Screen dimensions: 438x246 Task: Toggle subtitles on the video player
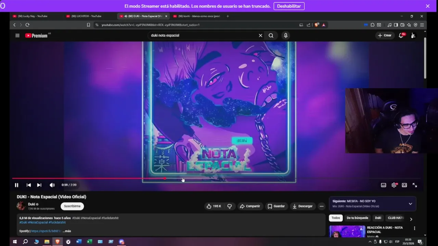click(384, 185)
